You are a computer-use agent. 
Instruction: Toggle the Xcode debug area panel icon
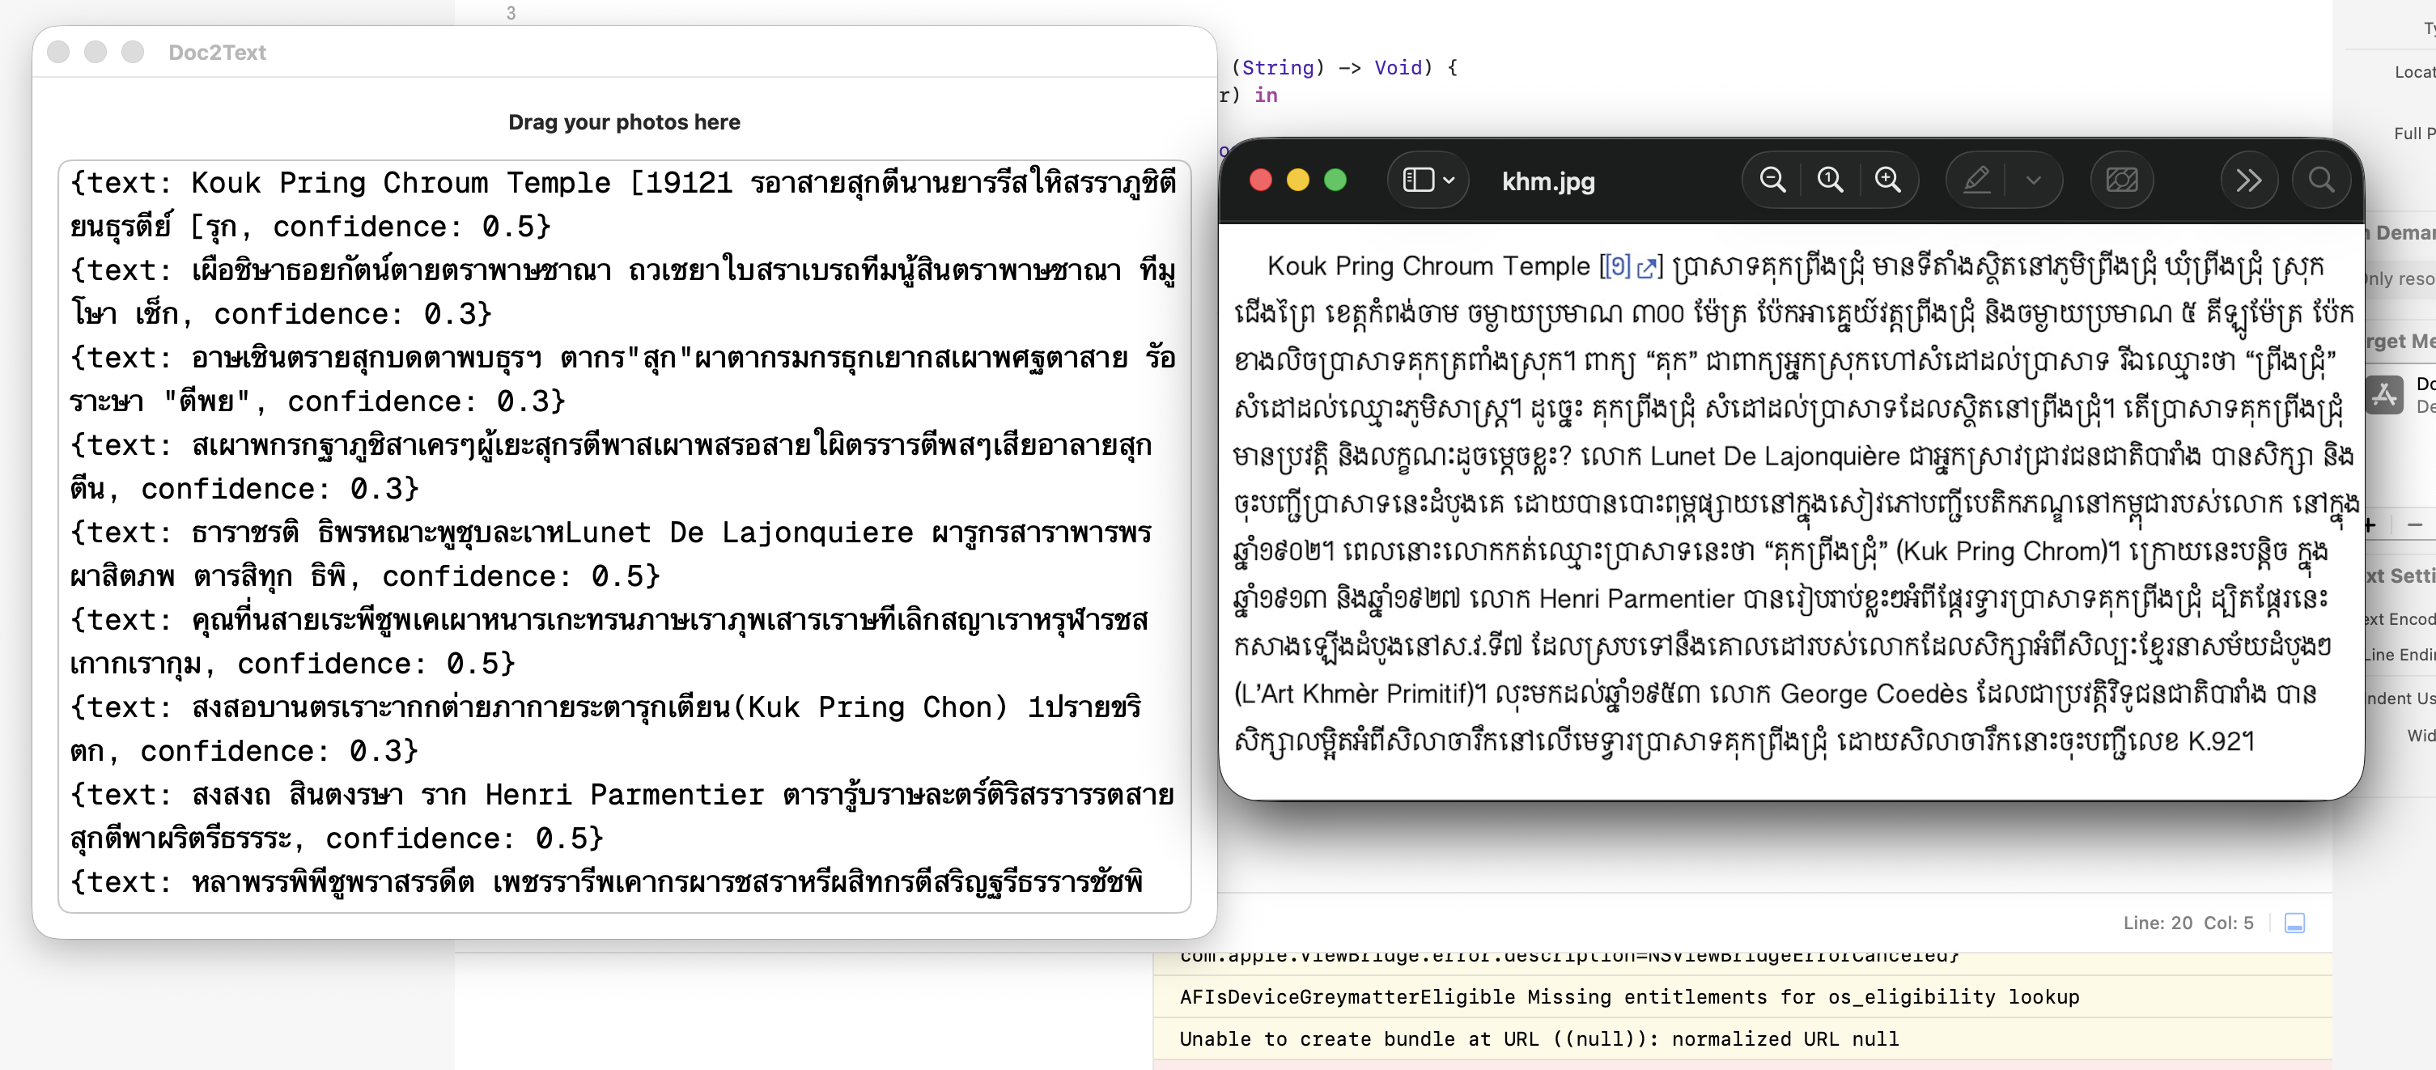pyautogui.click(x=2294, y=923)
